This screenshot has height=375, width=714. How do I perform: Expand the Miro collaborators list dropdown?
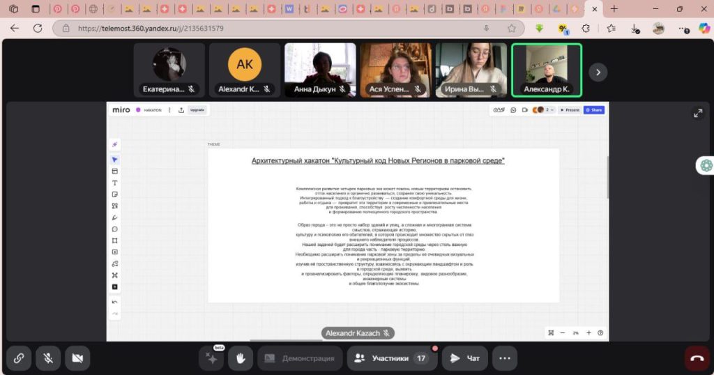552,110
